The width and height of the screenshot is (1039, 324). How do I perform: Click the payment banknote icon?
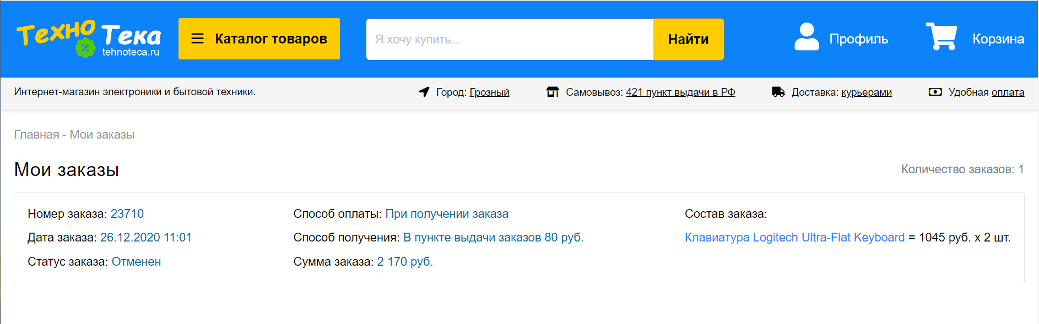tap(935, 92)
